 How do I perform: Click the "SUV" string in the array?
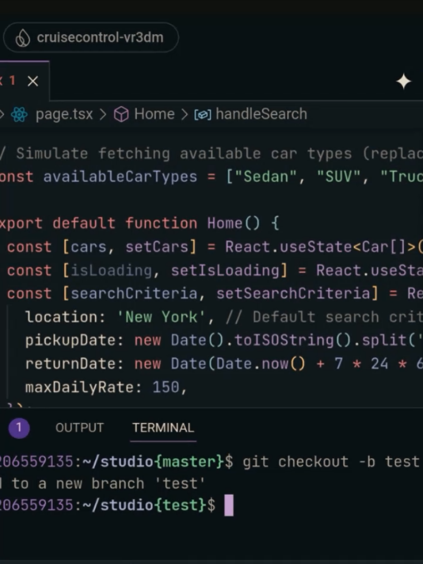[339, 177]
